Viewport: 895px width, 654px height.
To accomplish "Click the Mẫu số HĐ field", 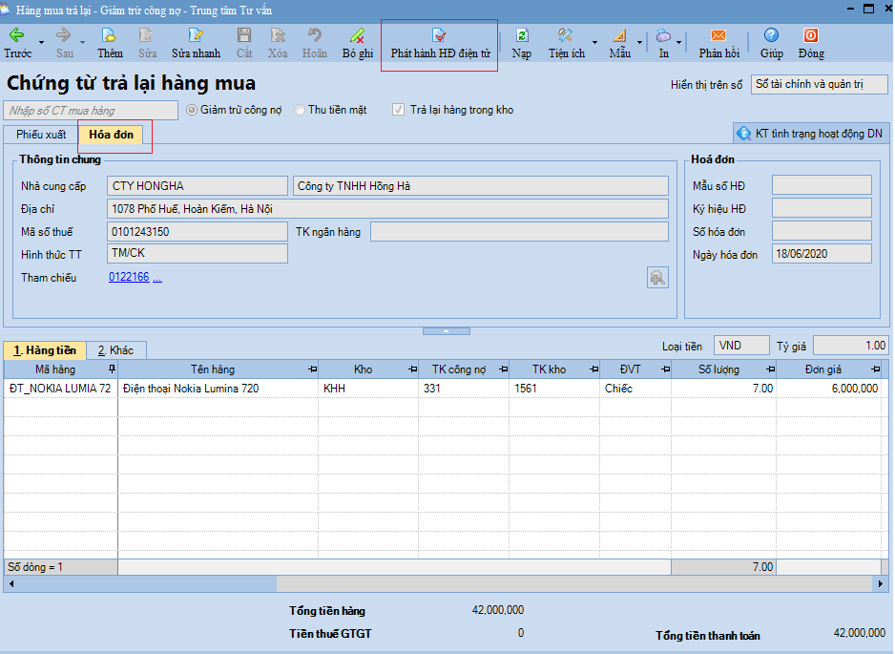I will click(822, 185).
